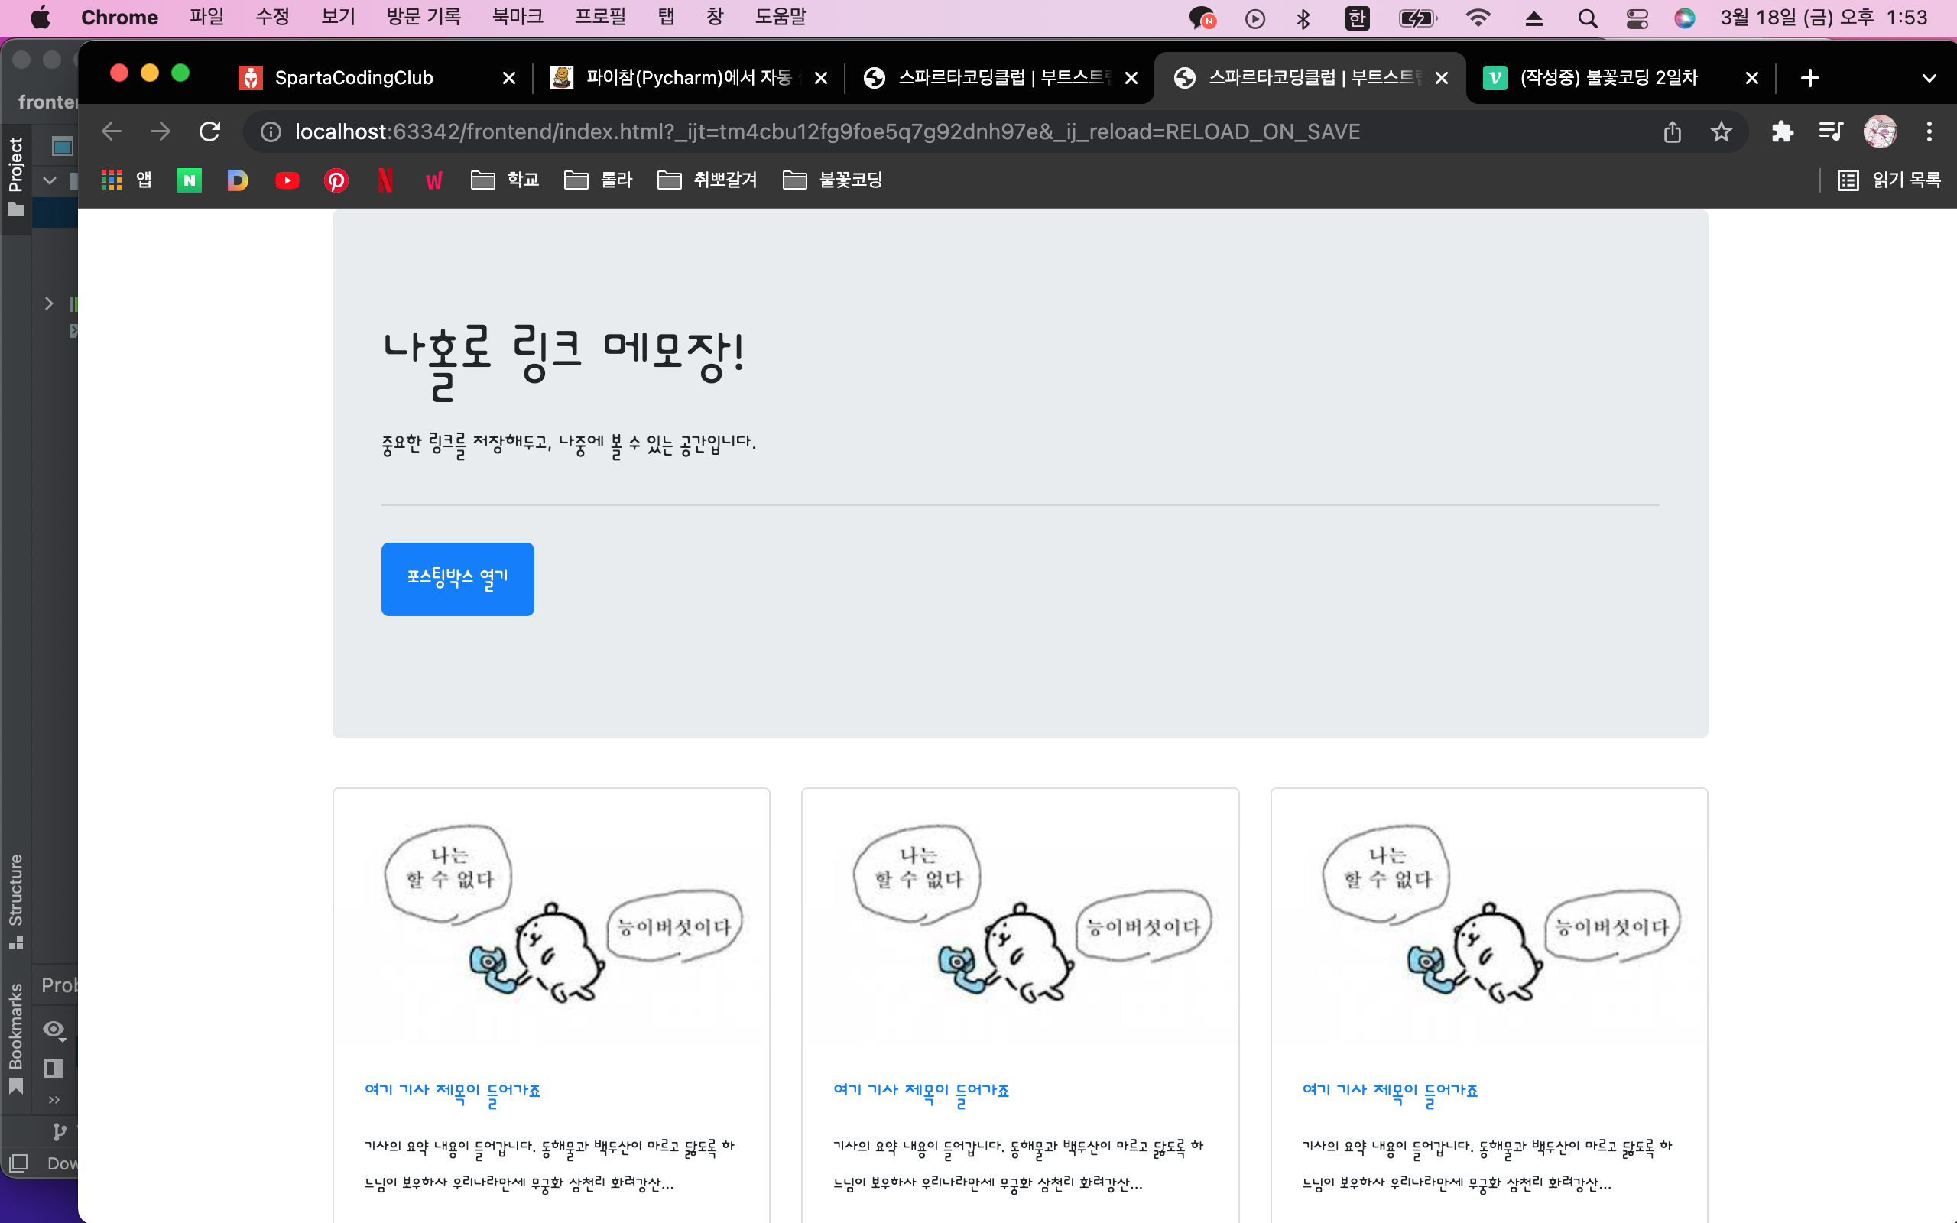Bookmark this page with star icon

[x=1721, y=131]
